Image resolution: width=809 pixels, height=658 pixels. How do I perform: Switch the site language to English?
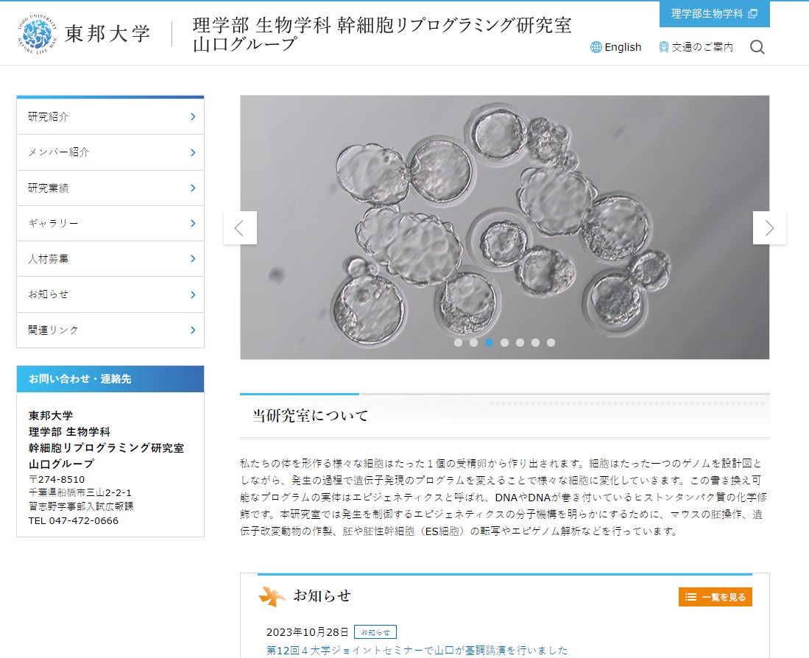(615, 47)
